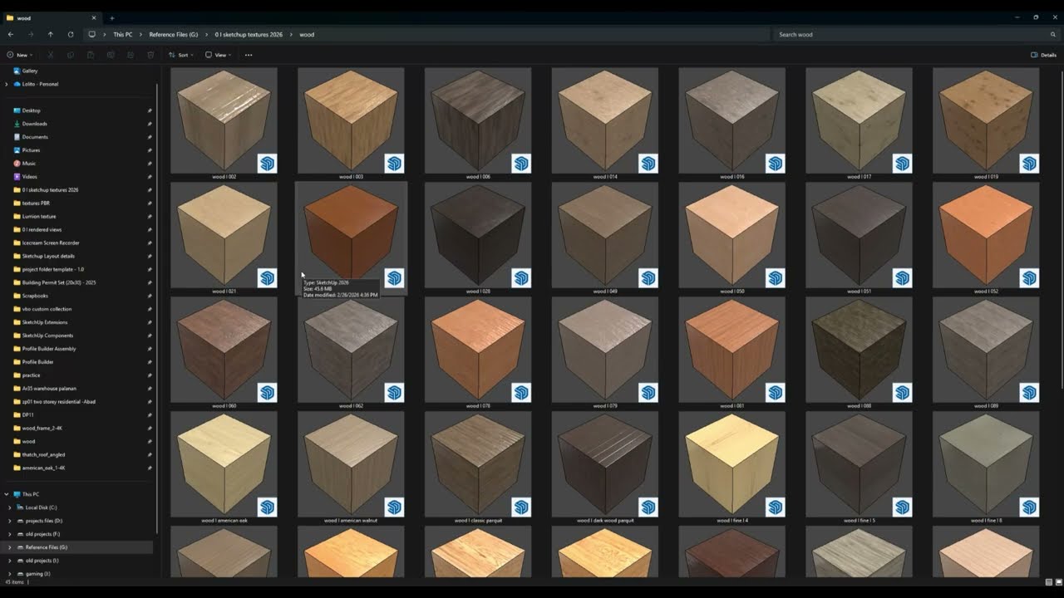Expand gaming (J:) drive node

click(x=10, y=574)
